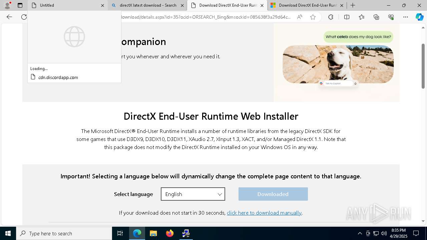Enable split screen icon

347,17
